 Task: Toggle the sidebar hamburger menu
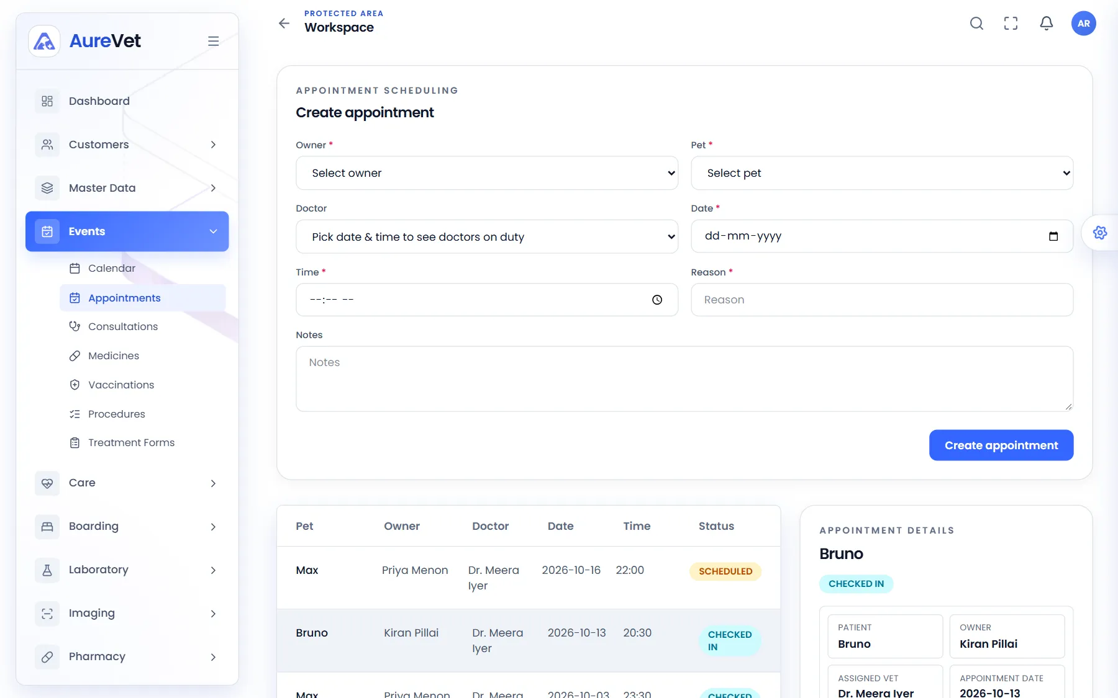pos(213,41)
